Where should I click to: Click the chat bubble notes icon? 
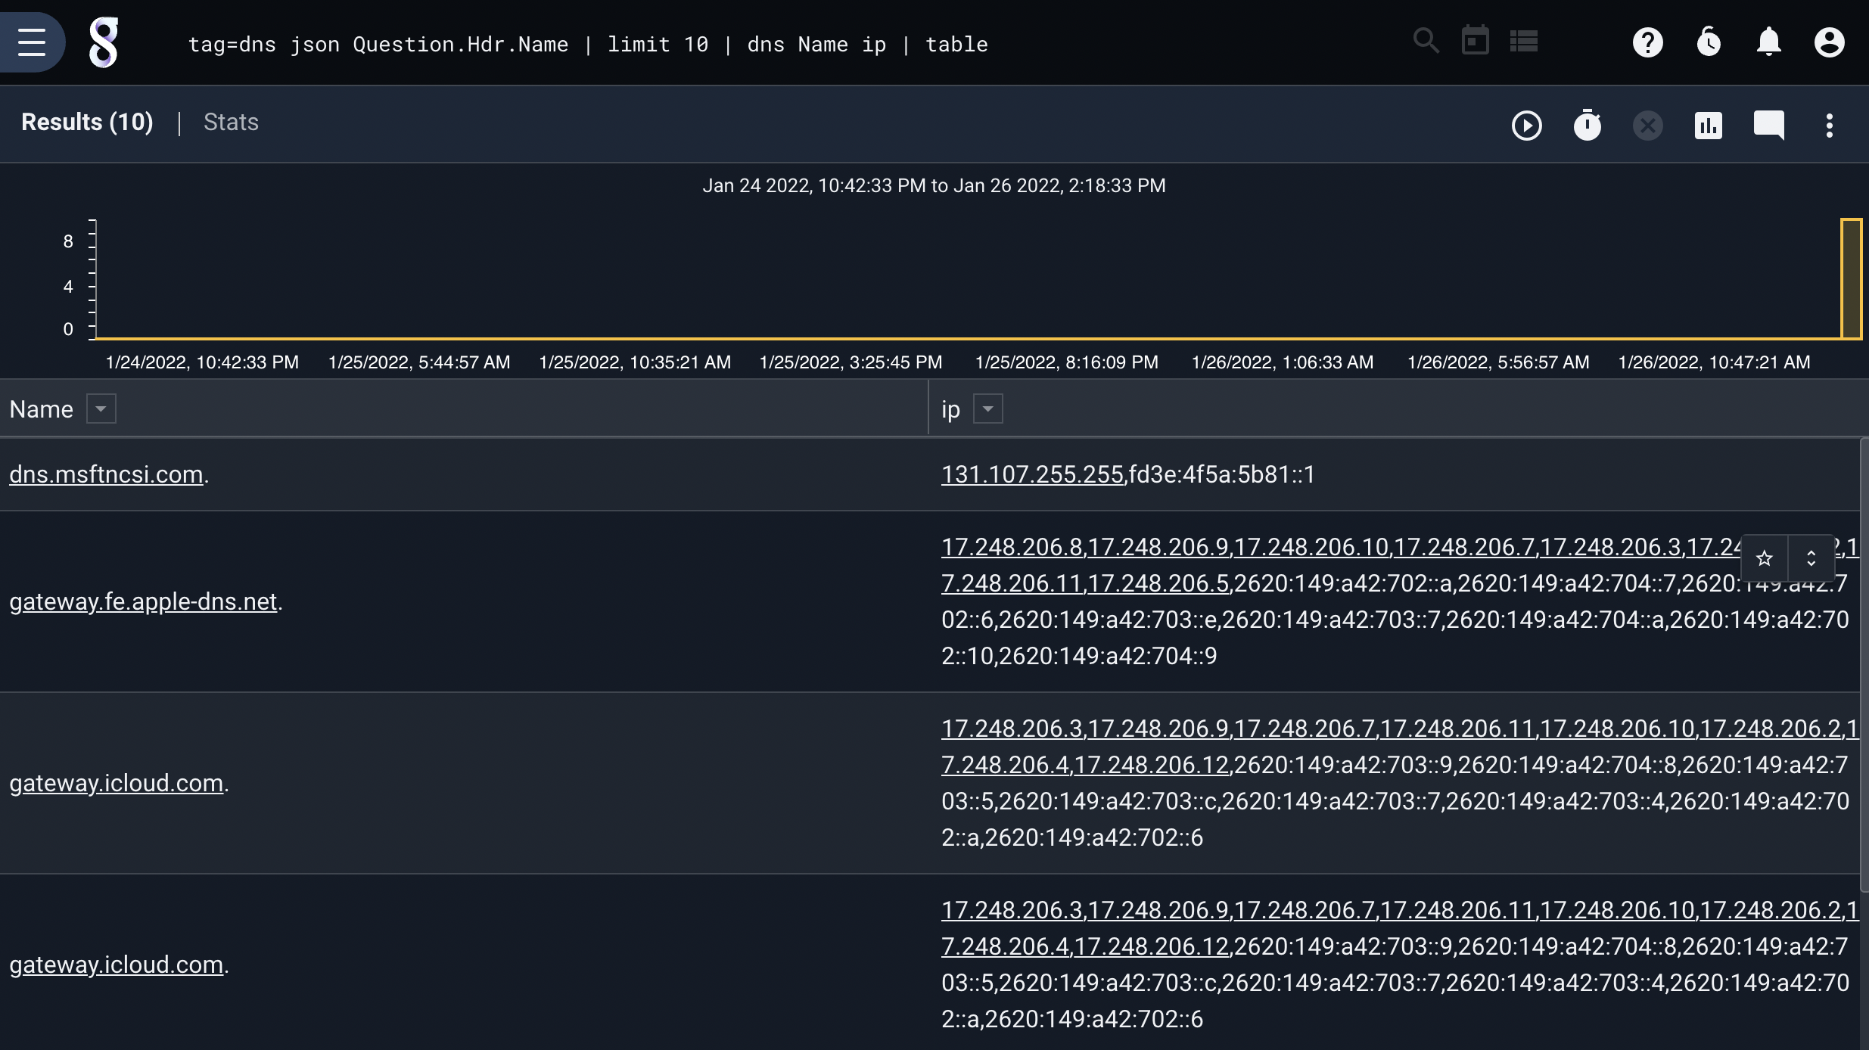click(x=1768, y=126)
